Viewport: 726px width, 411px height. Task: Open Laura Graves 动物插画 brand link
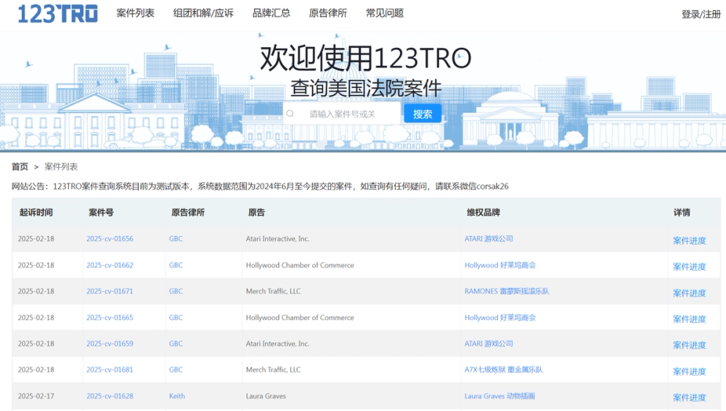(x=499, y=396)
